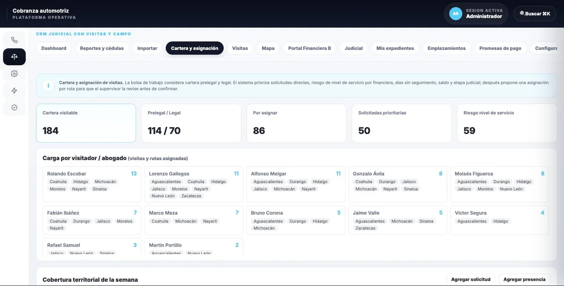Open the check-circle sidebar icon
564x286 pixels.
(15, 108)
